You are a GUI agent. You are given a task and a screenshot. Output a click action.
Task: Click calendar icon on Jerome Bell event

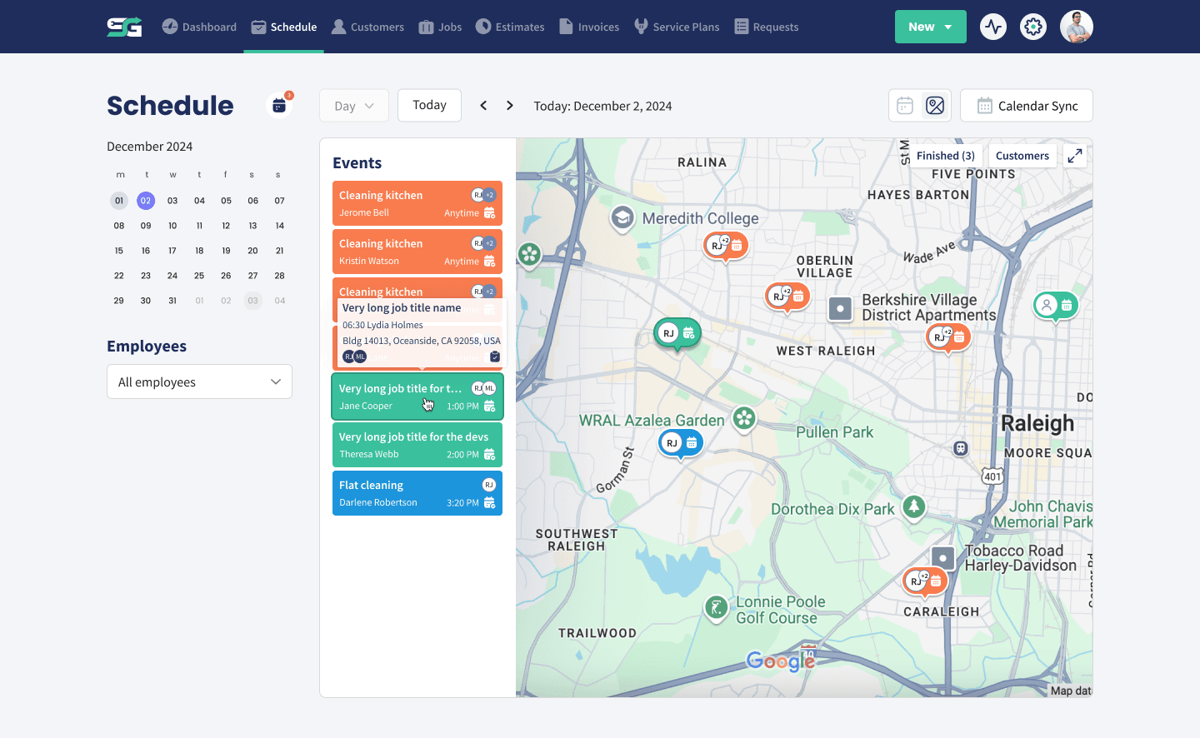click(489, 213)
